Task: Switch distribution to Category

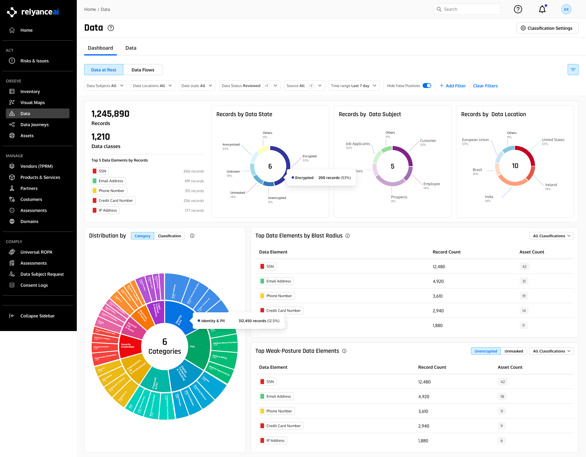Action: (143, 236)
